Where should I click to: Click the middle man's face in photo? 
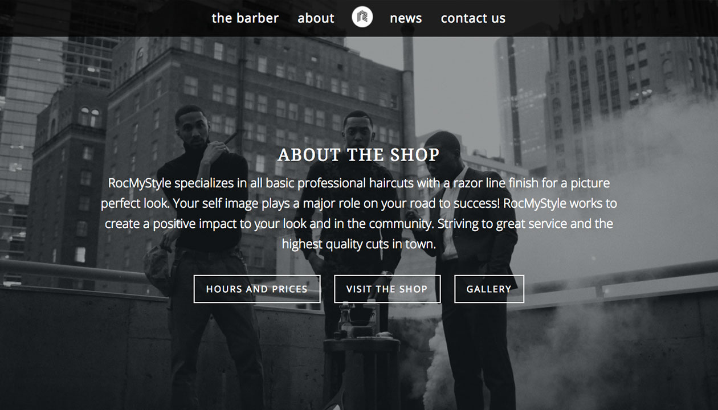point(358,129)
